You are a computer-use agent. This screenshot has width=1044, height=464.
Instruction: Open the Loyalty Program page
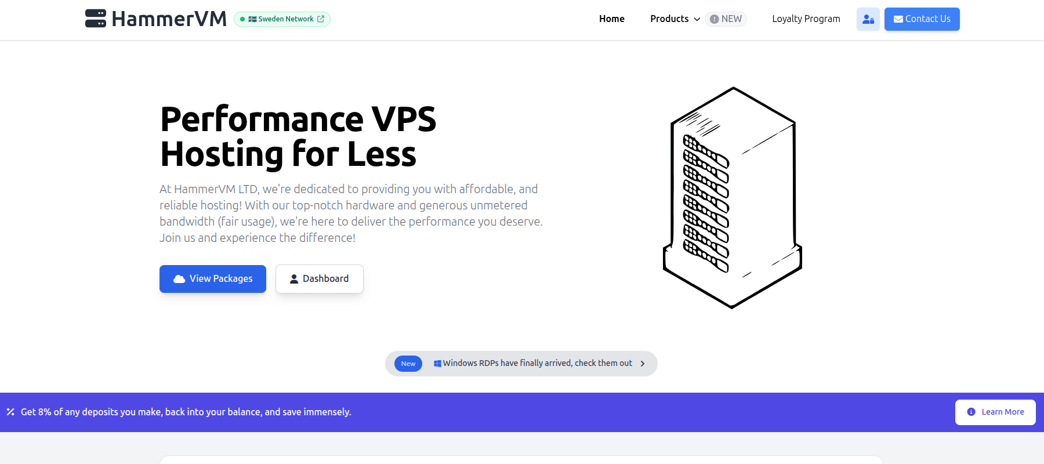pos(806,19)
